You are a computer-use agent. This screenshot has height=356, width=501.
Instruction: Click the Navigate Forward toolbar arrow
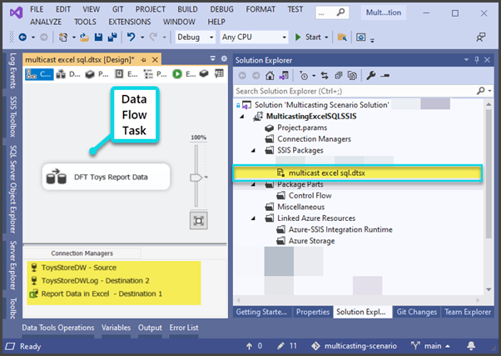coord(44,38)
